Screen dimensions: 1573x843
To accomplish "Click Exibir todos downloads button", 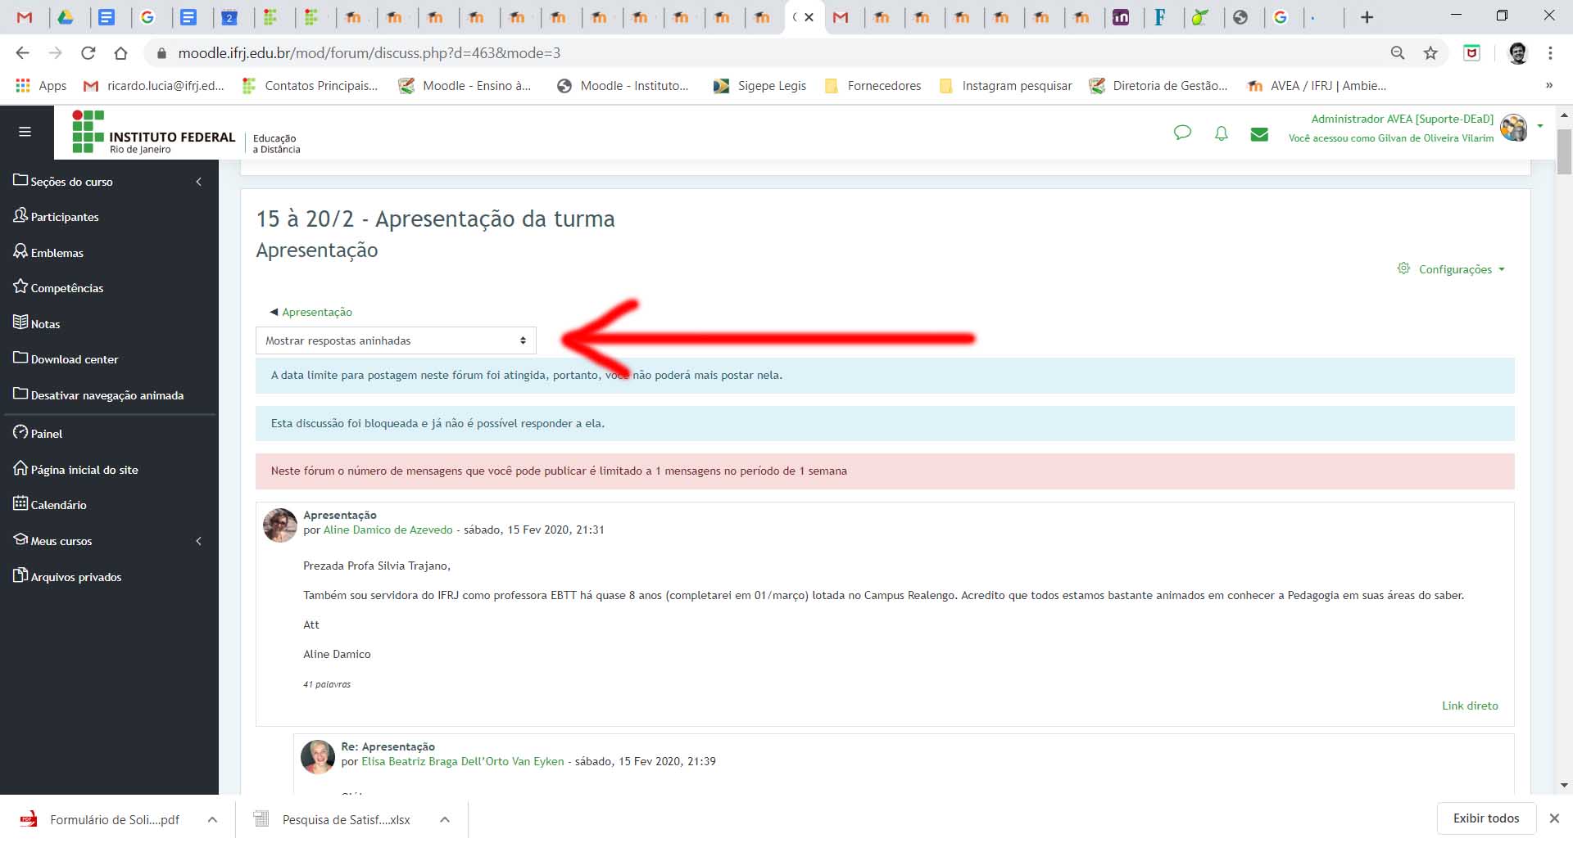I will [x=1486, y=818].
